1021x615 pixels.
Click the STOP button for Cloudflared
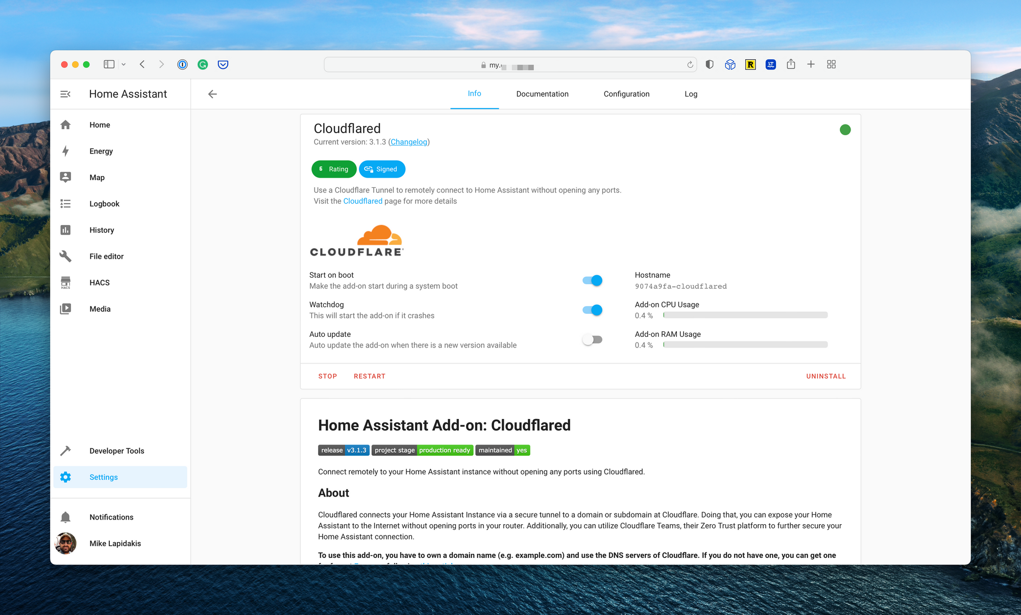click(327, 376)
